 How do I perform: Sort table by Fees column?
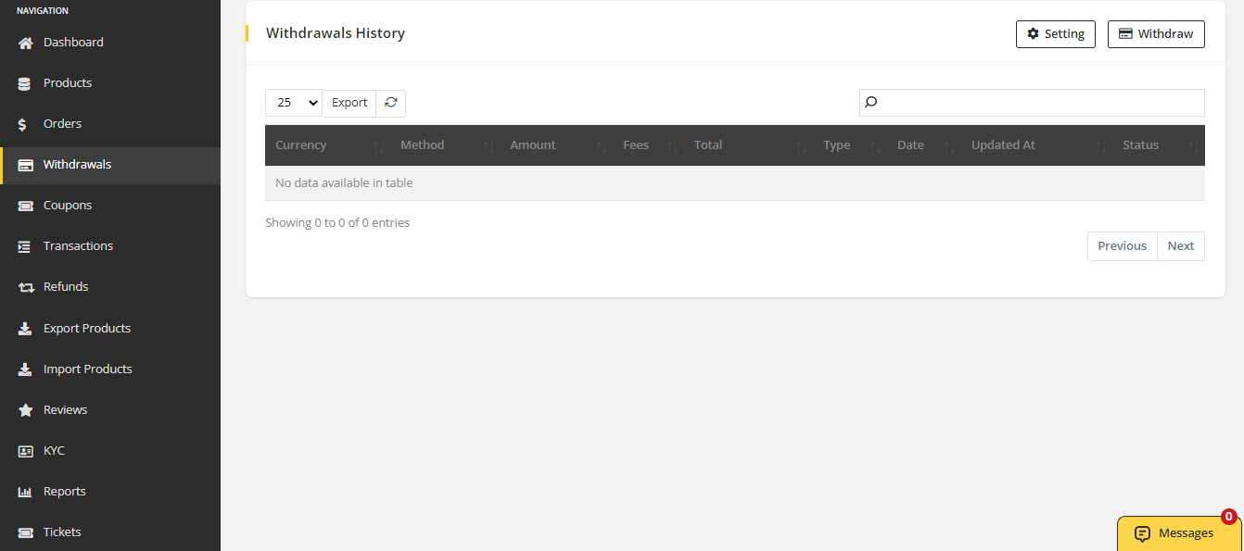tap(648, 145)
